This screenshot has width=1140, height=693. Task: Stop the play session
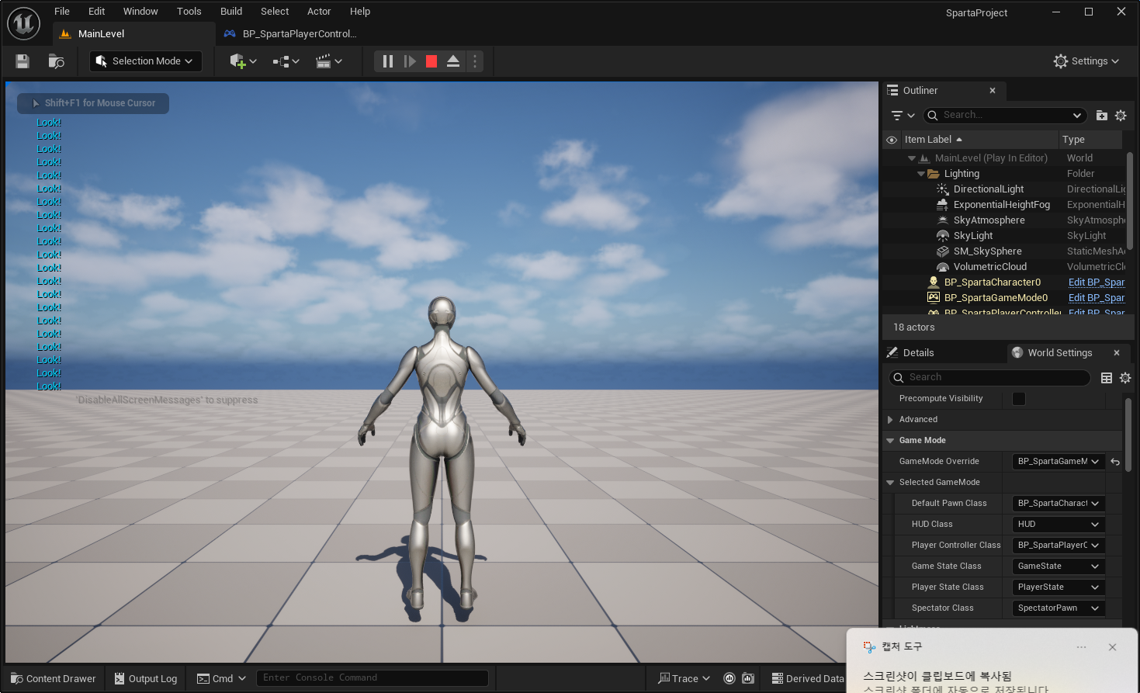point(431,61)
